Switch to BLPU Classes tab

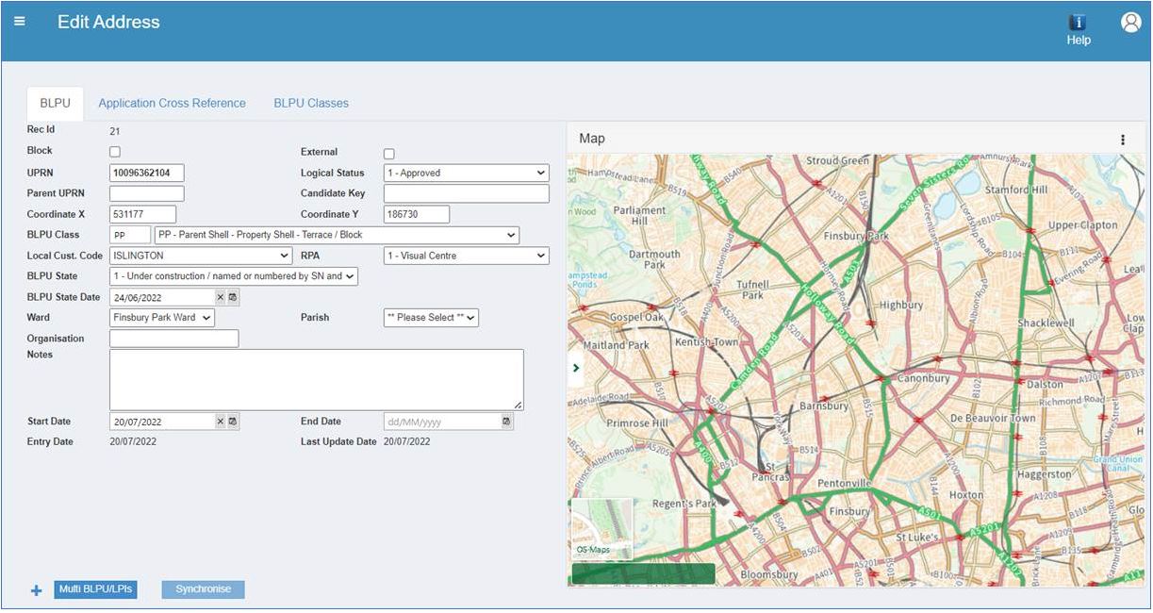311,103
